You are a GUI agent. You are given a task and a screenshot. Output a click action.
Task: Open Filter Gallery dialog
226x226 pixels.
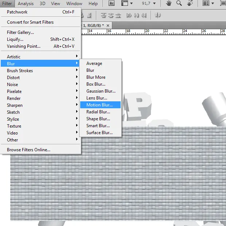click(20, 32)
